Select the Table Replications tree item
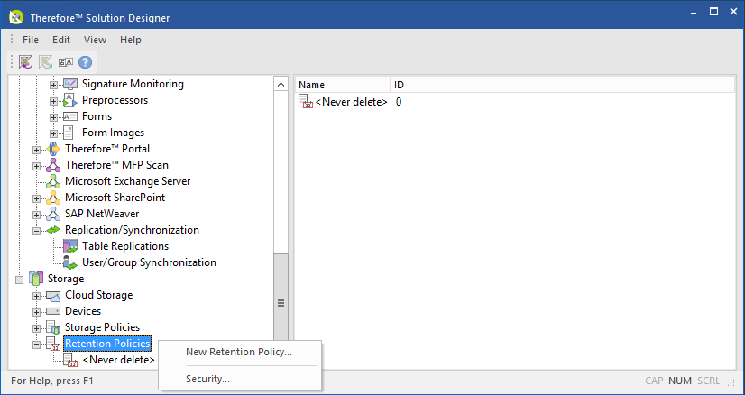This screenshot has width=745, height=395. (x=125, y=246)
